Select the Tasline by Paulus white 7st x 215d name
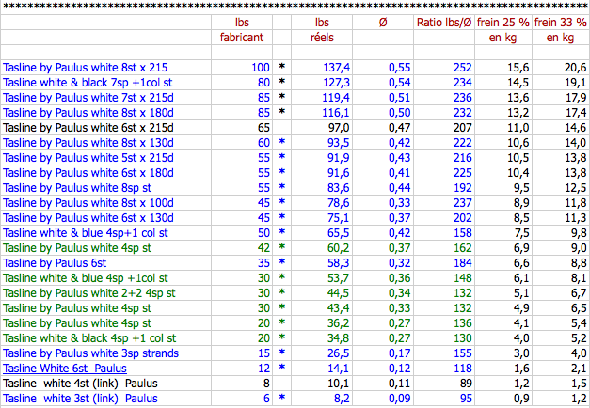 click(88, 98)
